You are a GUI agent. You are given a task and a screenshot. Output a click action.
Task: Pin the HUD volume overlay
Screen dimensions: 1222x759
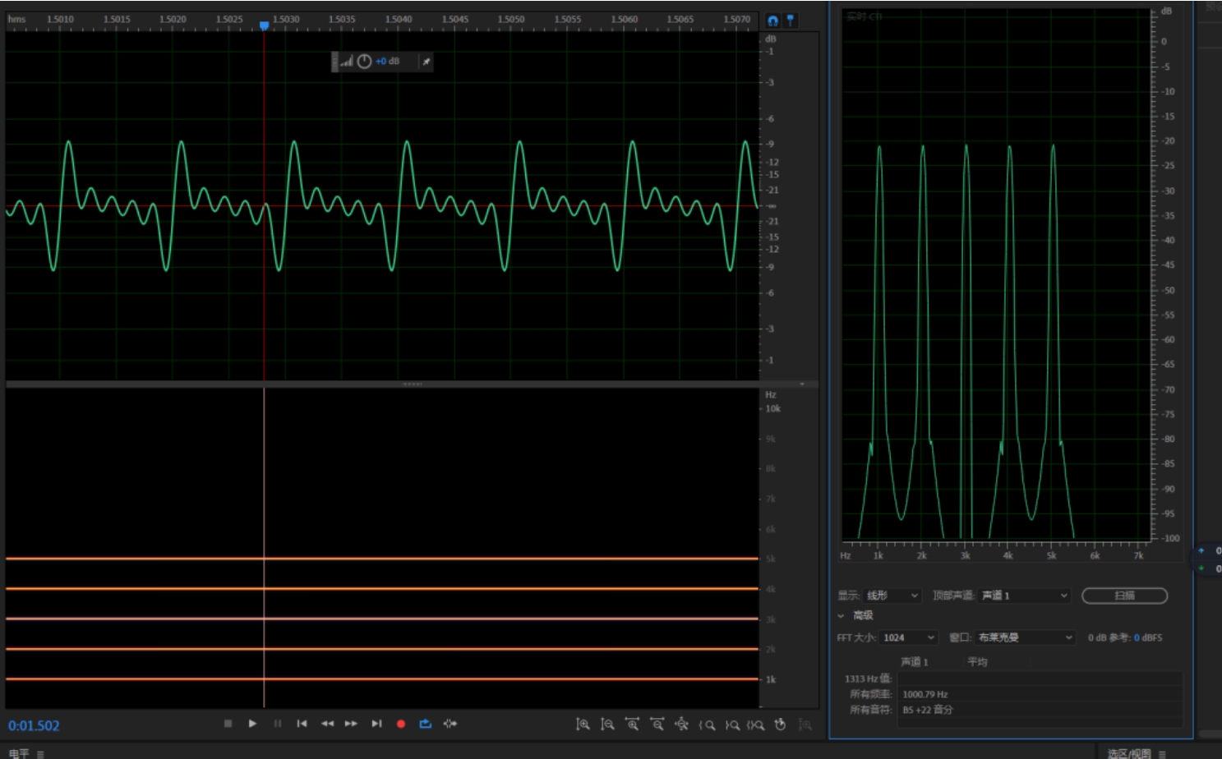pyautogui.click(x=426, y=62)
